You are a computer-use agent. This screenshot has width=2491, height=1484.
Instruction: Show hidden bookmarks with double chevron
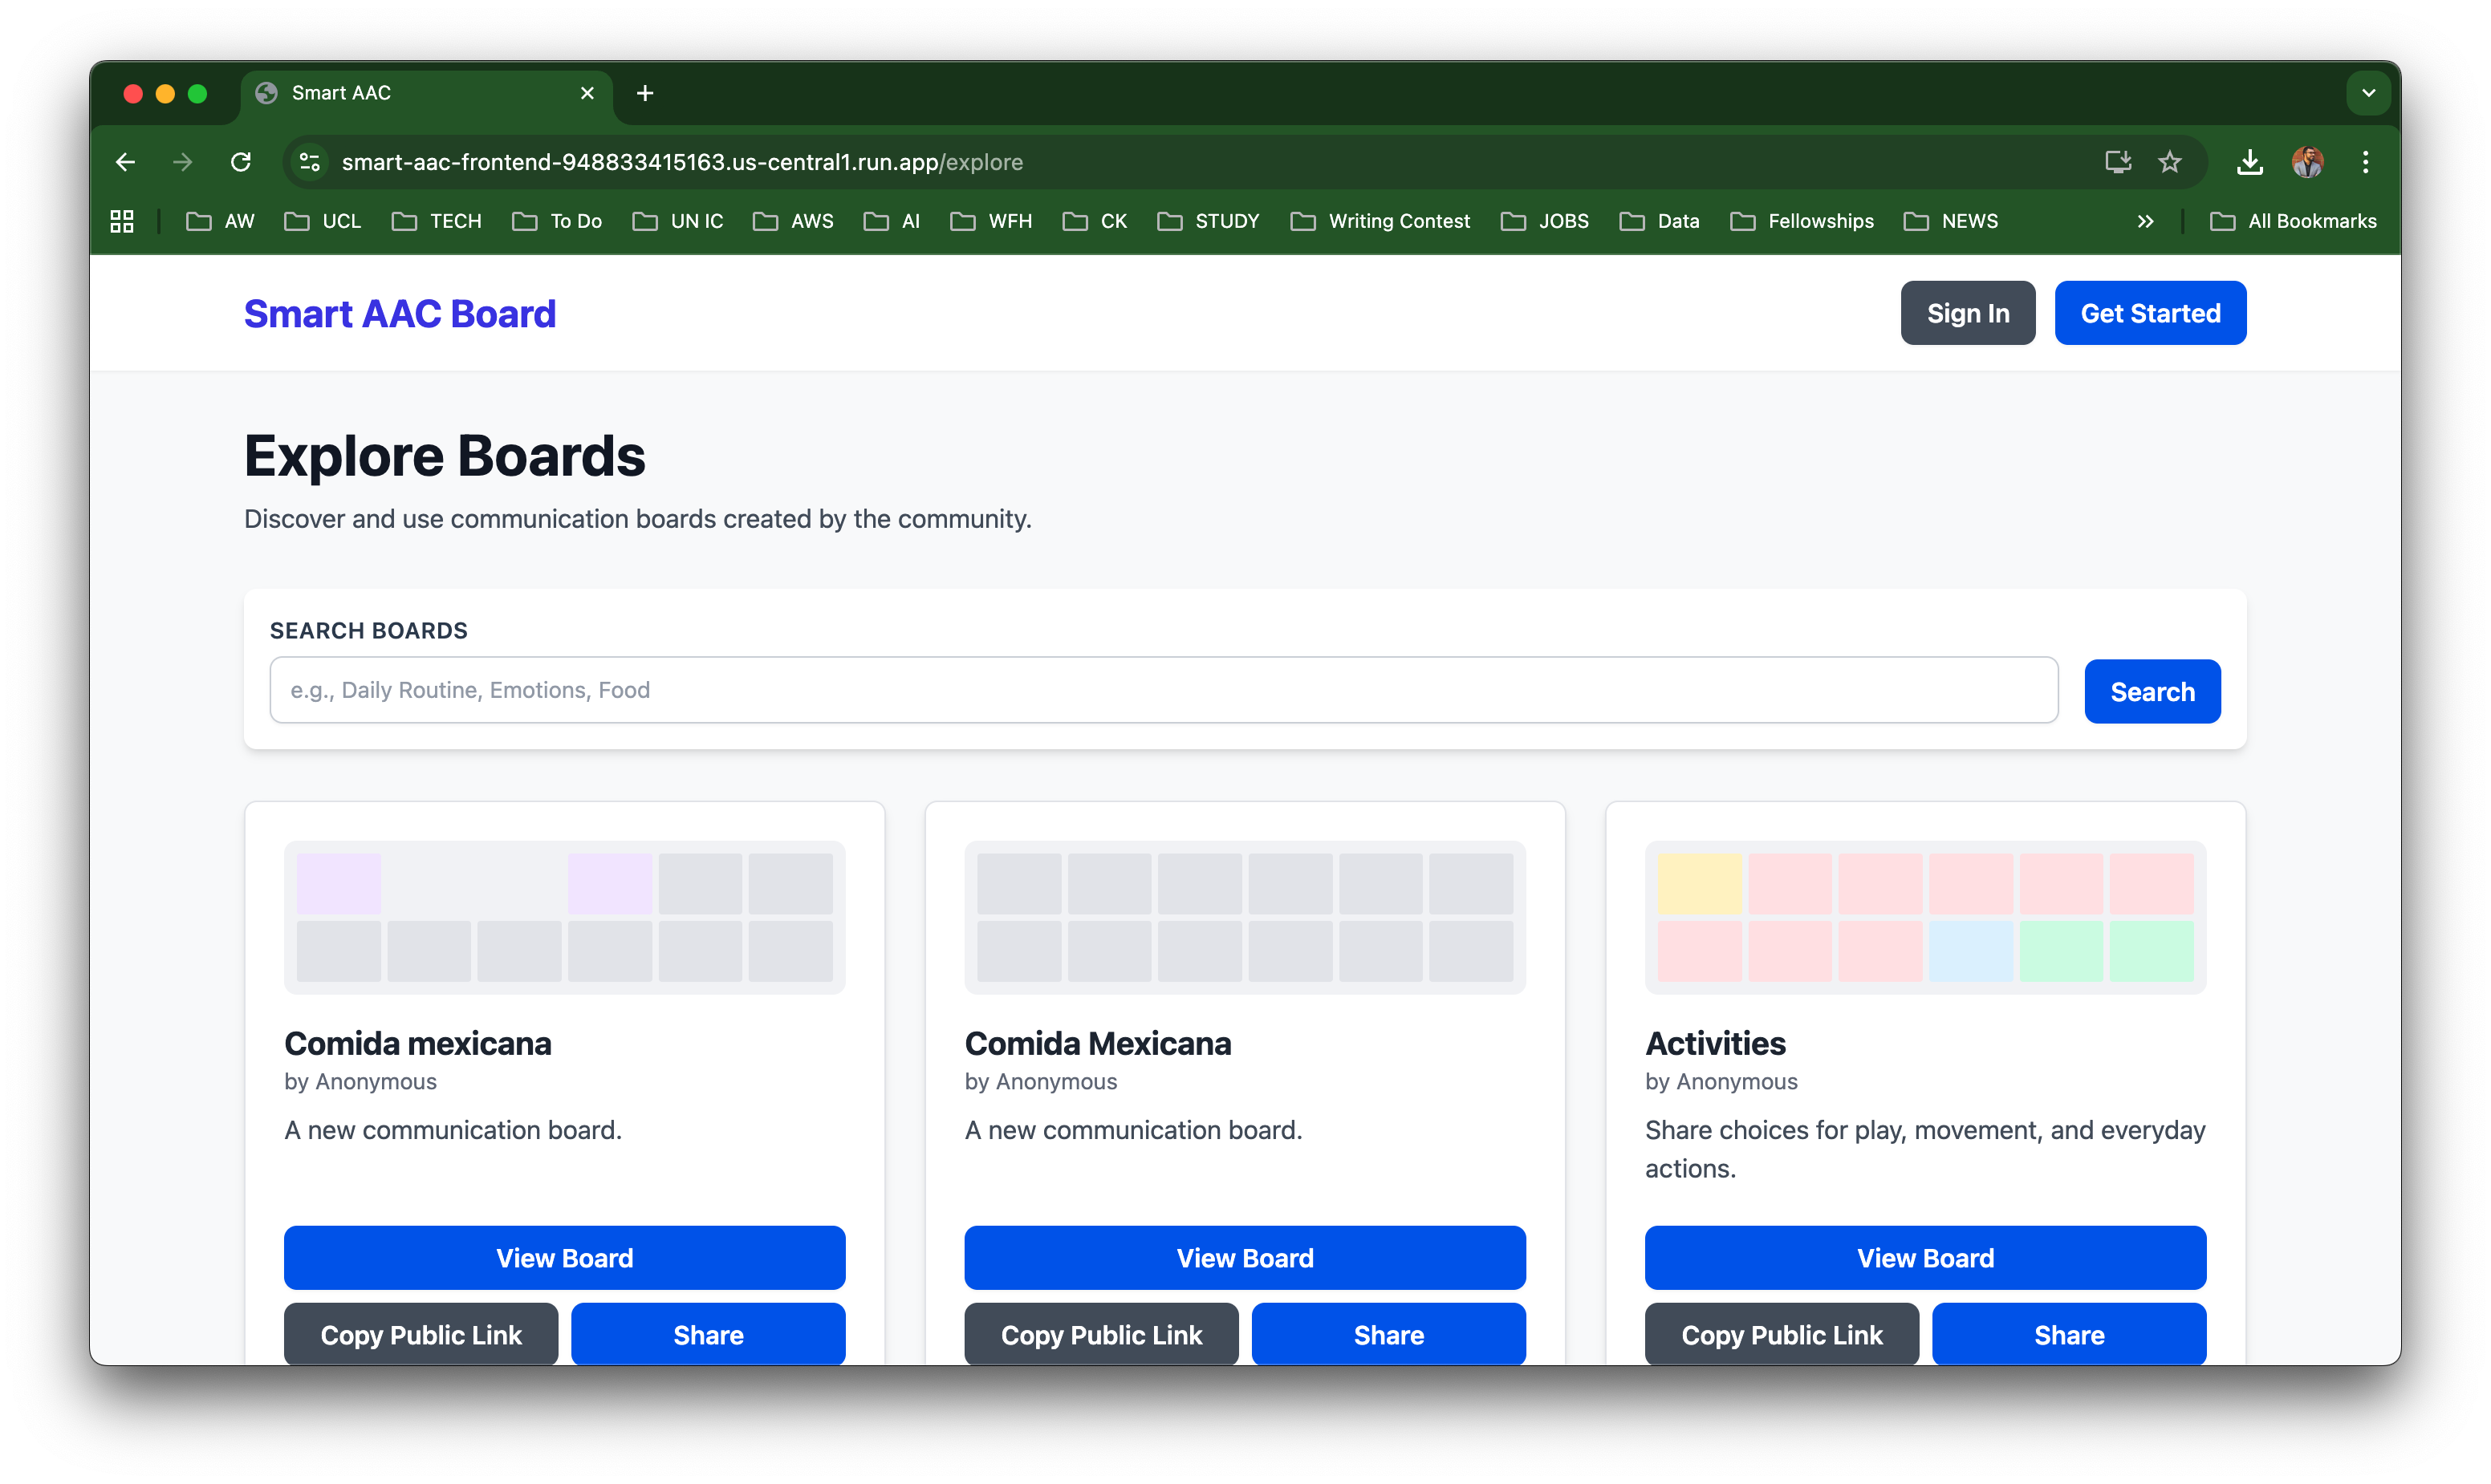[2145, 221]
